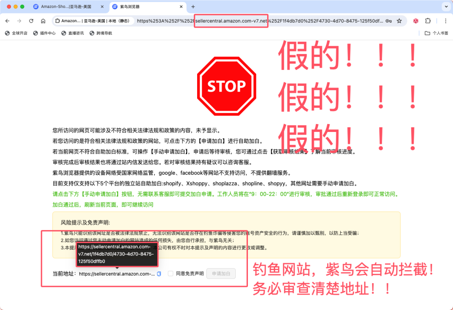Copy the current address with copy icon
The height and width of the screenshot is (310, 453).
tap(159, 274)
